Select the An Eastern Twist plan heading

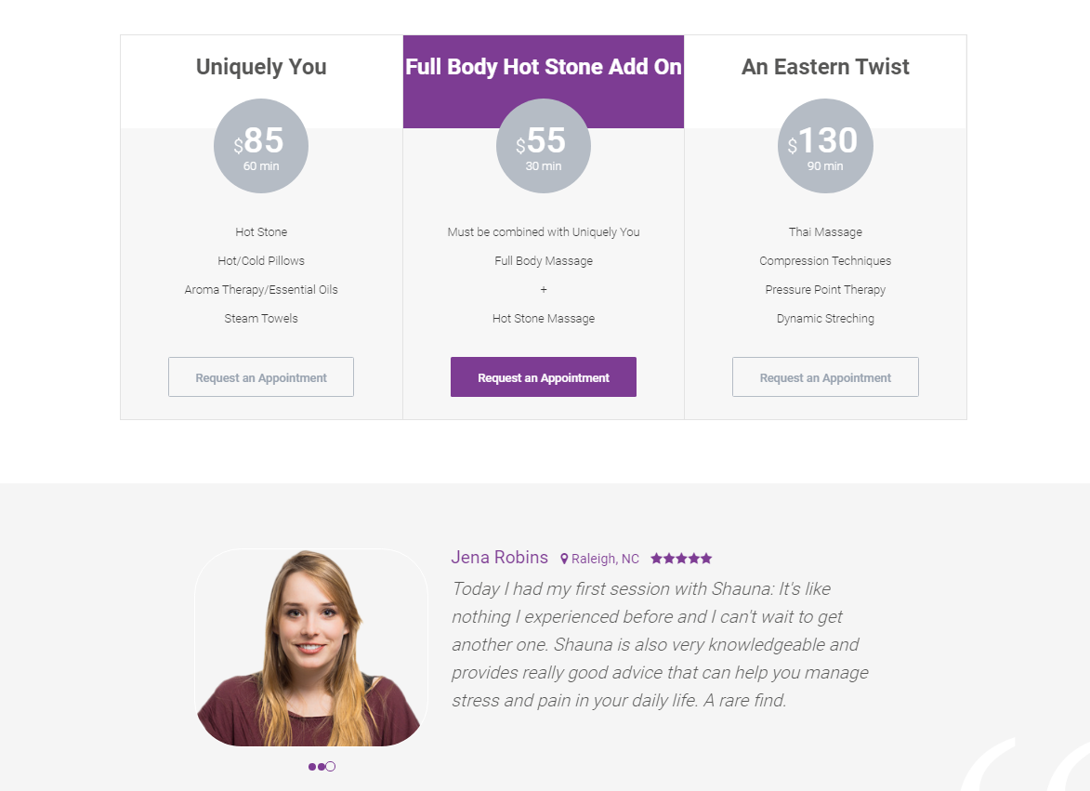[x=825, y=67]
